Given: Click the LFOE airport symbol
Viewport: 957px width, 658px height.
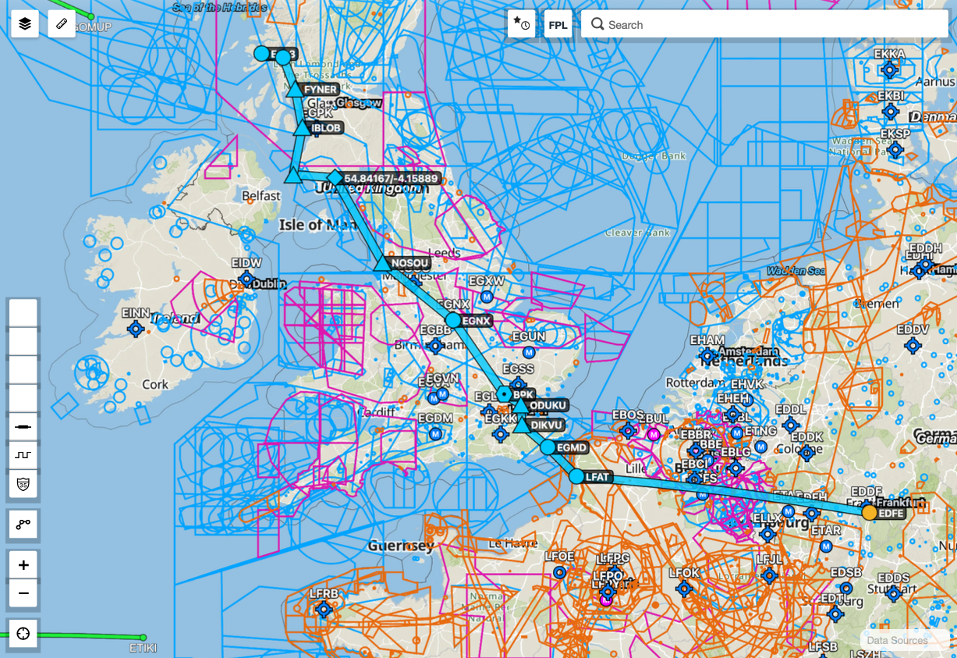Looking at the screenshot, I should click(558, 572).
